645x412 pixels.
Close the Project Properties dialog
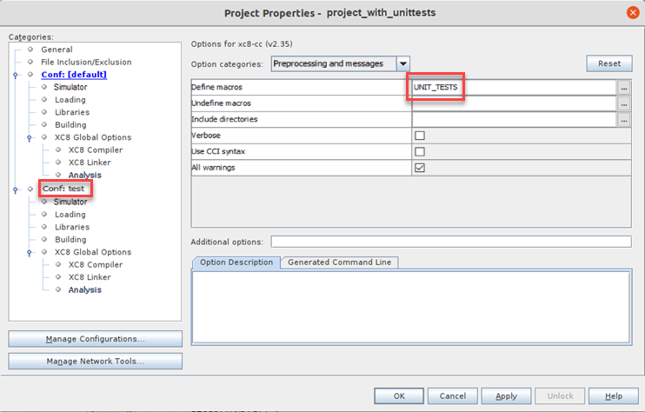pyautogui.click(x=632, y=12)
